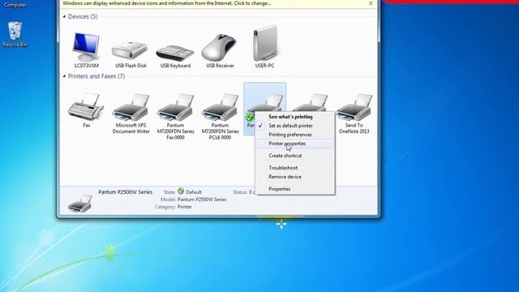Click the Model value Pantum P2500W Series

pos(202,200)
